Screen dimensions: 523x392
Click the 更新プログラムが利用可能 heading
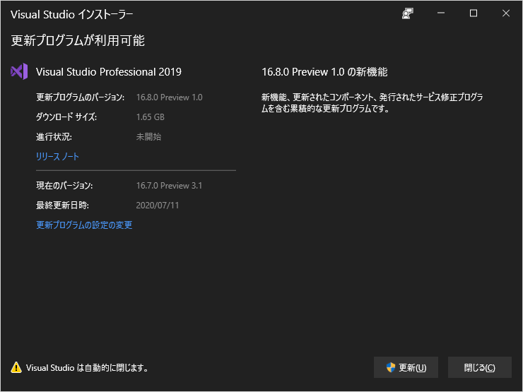pos(78,40)
